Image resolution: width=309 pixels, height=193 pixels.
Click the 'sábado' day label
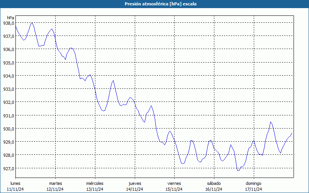tap(214, 183)
